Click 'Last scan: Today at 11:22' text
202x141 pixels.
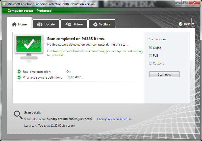(x=49, y=126)
